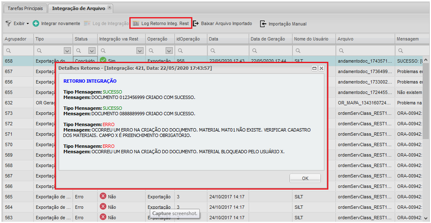Maximize the Detalhes Retorno dialog
This screenshot has width=431, height=223.
(x=314, y=68)
